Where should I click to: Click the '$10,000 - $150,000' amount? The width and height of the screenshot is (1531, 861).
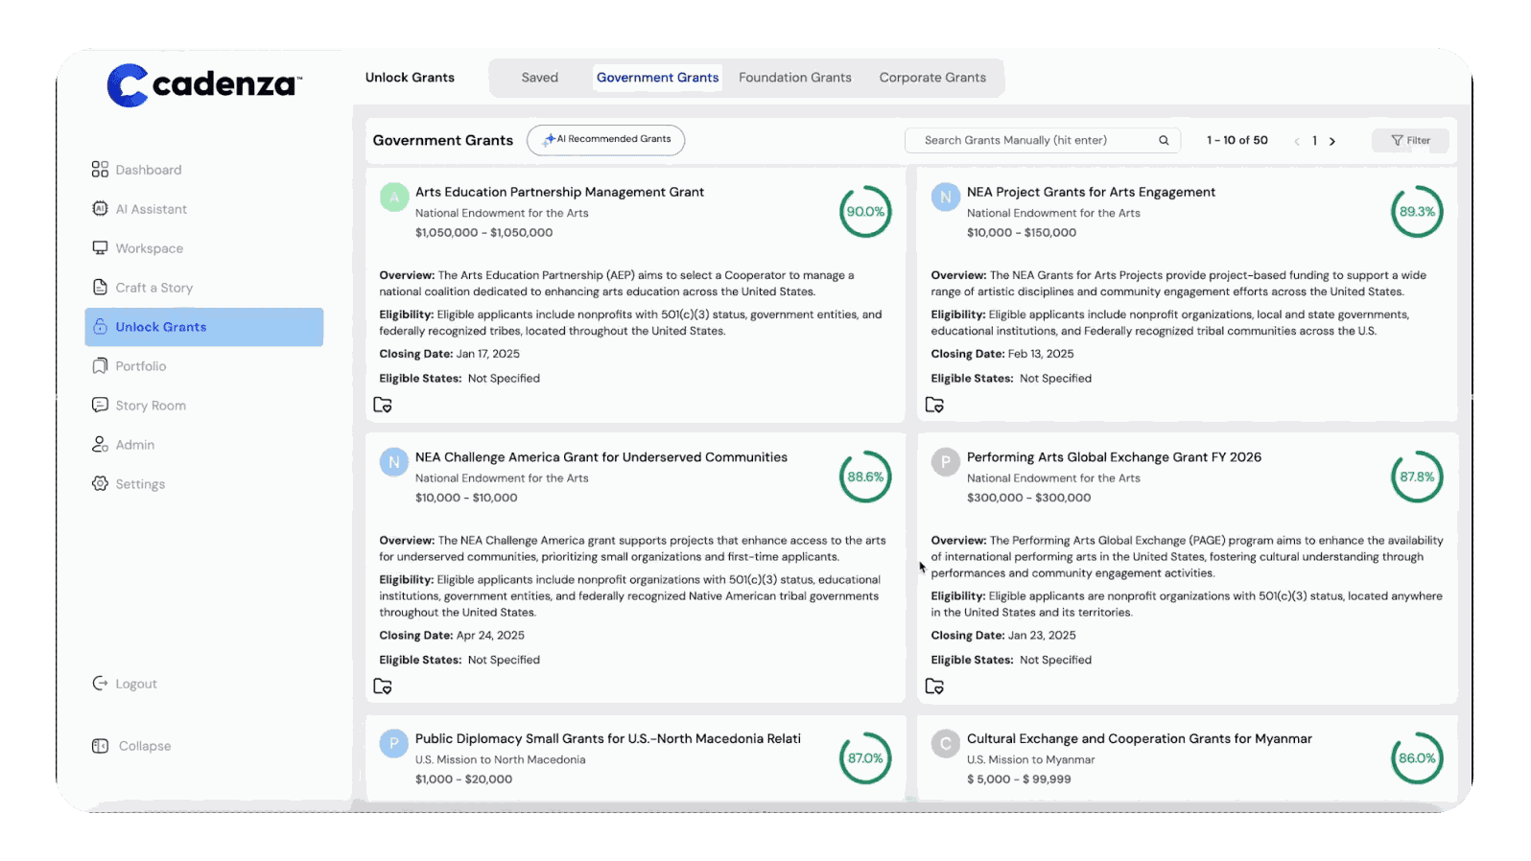(1022, 232)
